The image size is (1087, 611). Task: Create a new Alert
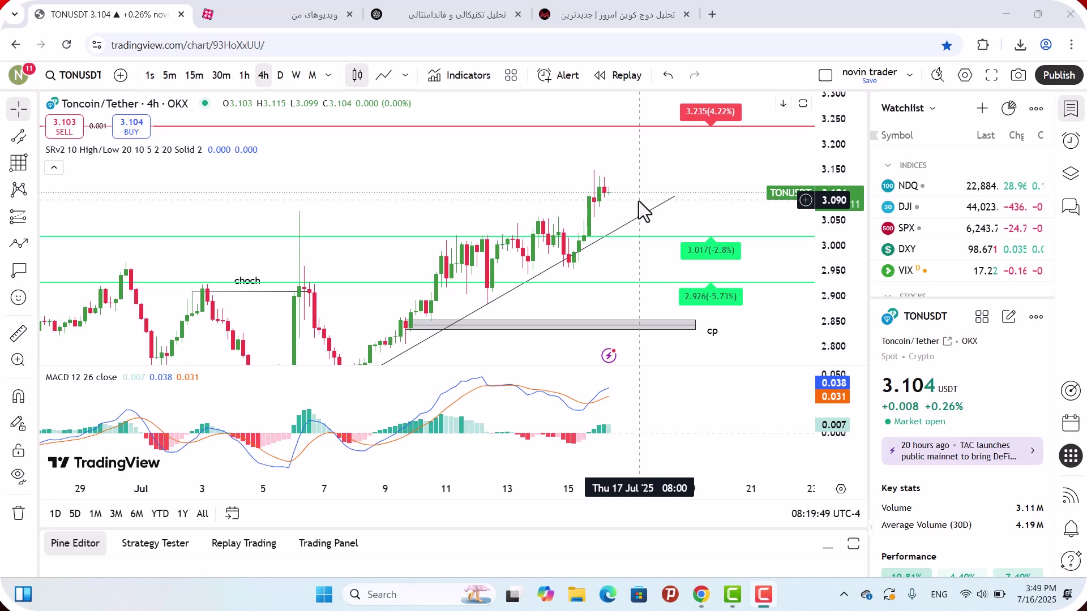tap(558, 75)
